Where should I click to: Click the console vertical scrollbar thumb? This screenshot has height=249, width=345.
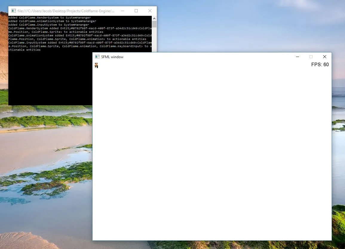[x=154, y=24]
